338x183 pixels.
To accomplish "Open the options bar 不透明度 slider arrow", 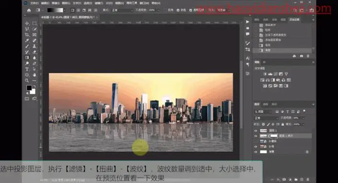I will [158, 10].
